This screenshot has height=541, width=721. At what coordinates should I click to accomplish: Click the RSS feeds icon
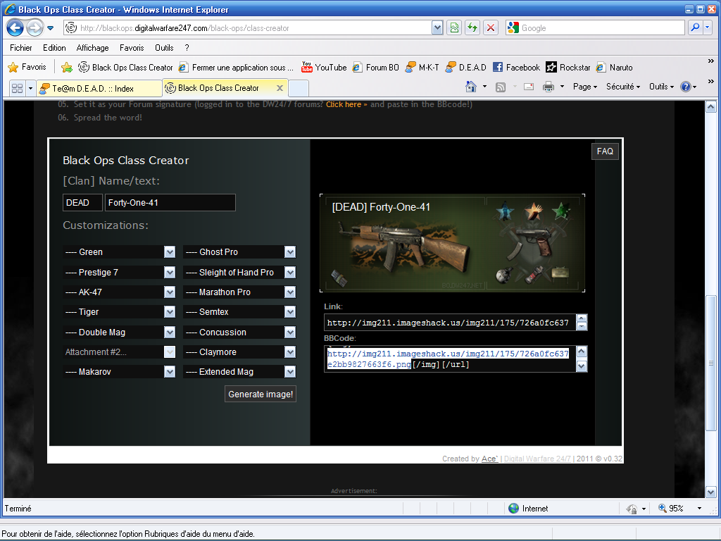pos(501,87)
